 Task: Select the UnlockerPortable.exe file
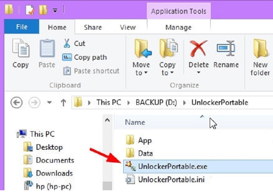pos(172,166)
